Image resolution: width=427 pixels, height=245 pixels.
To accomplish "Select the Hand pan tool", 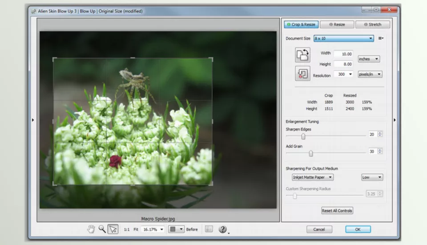I will tap(91, 229).
